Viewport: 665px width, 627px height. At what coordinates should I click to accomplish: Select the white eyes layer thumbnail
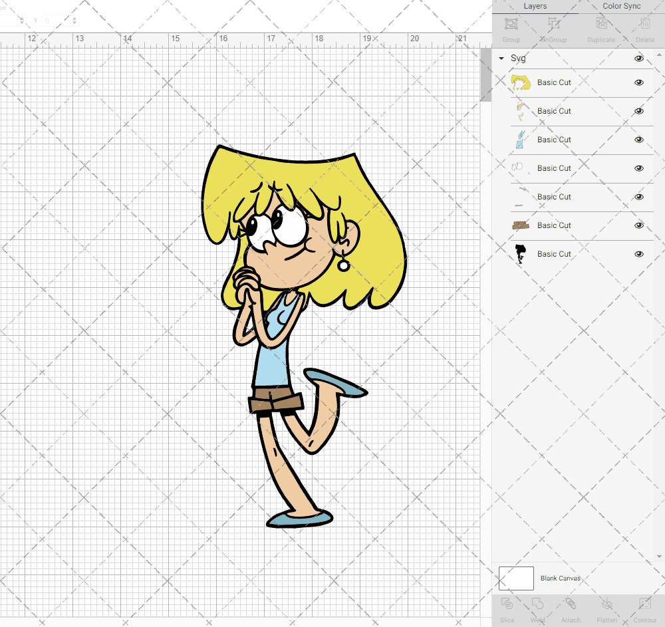click(521, 168)
